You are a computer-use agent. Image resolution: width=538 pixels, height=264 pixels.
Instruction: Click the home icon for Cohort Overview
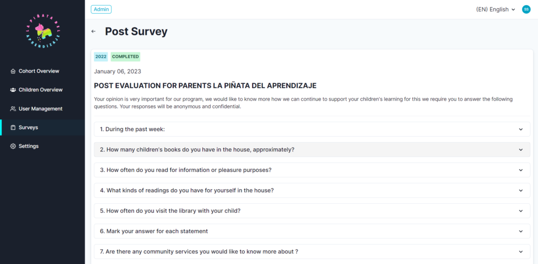[13, 71]
